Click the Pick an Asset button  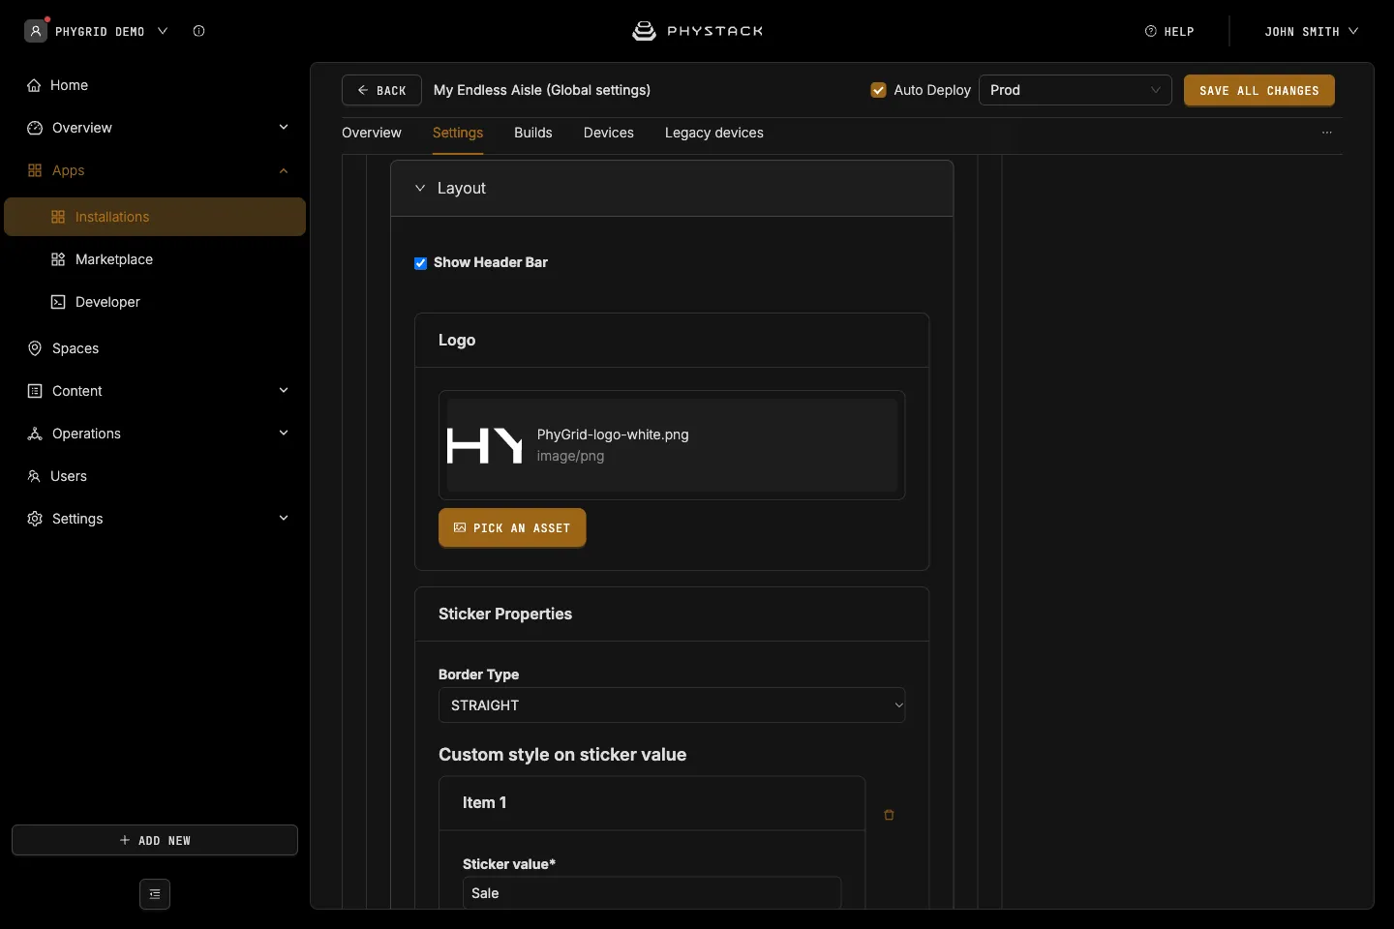pyautogui.click(x=512, y=527)
